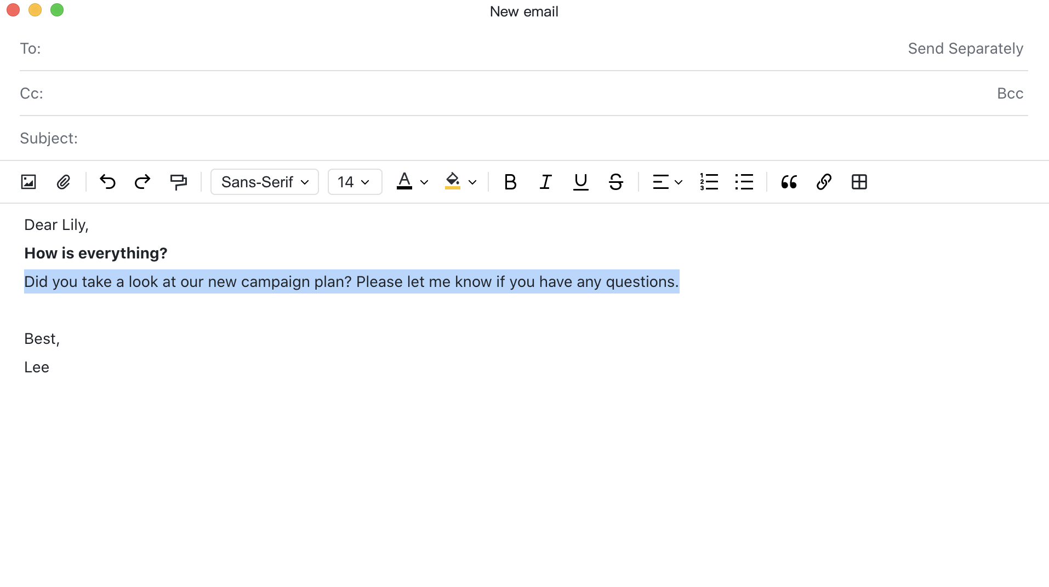Viewport: 1049px width, 587px height.
Task: Open the Sans-Serif font dropdown
Action: tap(265, 182)
